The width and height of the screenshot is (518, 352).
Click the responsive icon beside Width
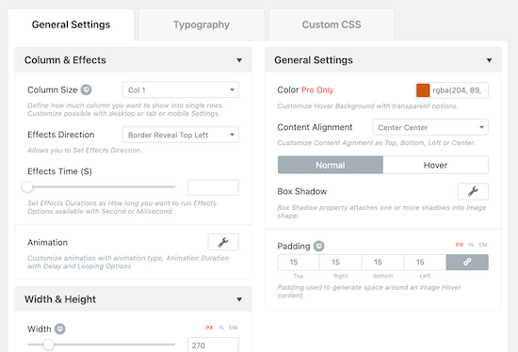tap(59, 328)
